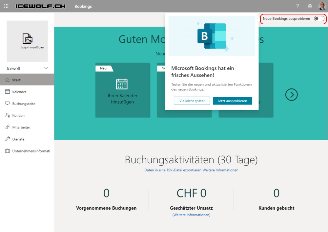Viewport: 328px width, 232px height.
Task: Click Vielleicht später button
Action: [192, 101]
